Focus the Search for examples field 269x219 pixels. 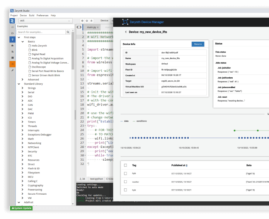click(x=41, y=32)
